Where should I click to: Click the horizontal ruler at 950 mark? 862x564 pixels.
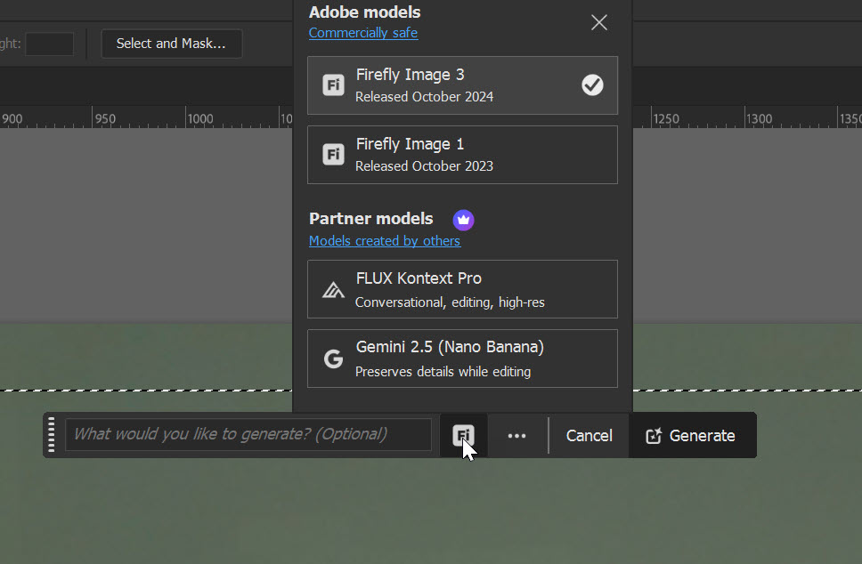click(104, 118)
